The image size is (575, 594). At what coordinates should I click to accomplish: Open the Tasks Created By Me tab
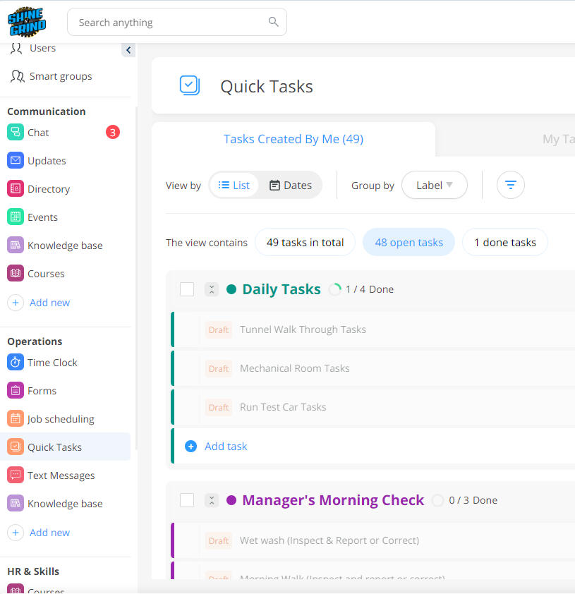pyautogui.click(x=293, y=139)
